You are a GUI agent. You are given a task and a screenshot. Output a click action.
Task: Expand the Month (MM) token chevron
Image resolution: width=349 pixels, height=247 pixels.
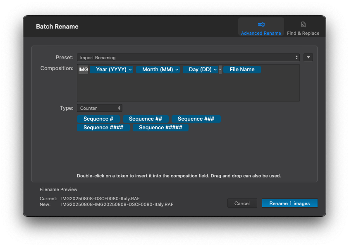[177, 70]
